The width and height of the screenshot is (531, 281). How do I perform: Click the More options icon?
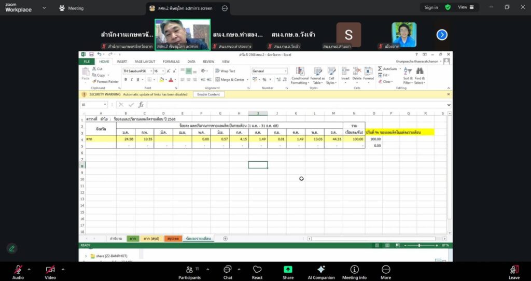click(x=386, y=270)
